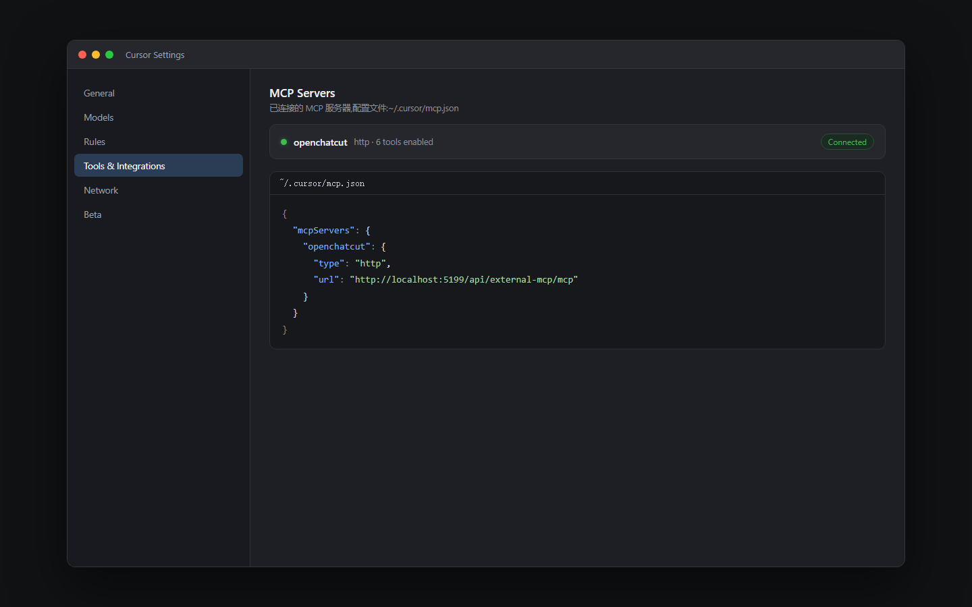Image resolution: width=972 pixels, height=607 pixels.
Task: Click the "http" value in the JSON
Action: point(371,264)
